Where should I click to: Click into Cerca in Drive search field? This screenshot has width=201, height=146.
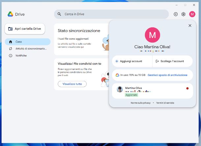pos(112,14)
